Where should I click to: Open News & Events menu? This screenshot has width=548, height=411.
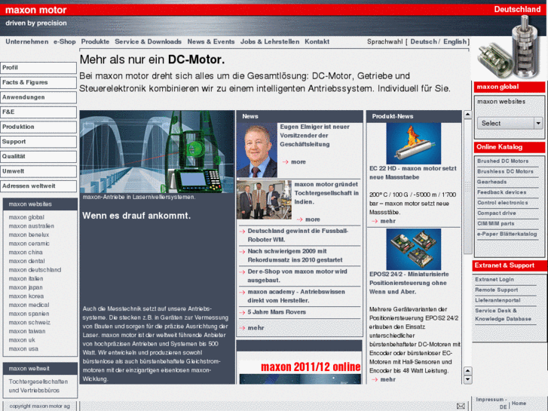211,41
